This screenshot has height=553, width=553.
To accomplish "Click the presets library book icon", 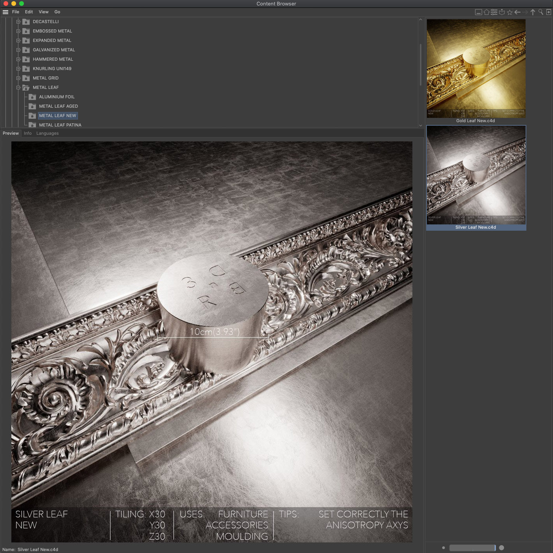I will (x=502, y=12).
